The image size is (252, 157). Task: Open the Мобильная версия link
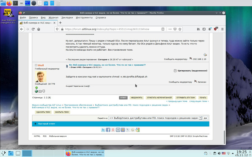[x=58, y=136]
